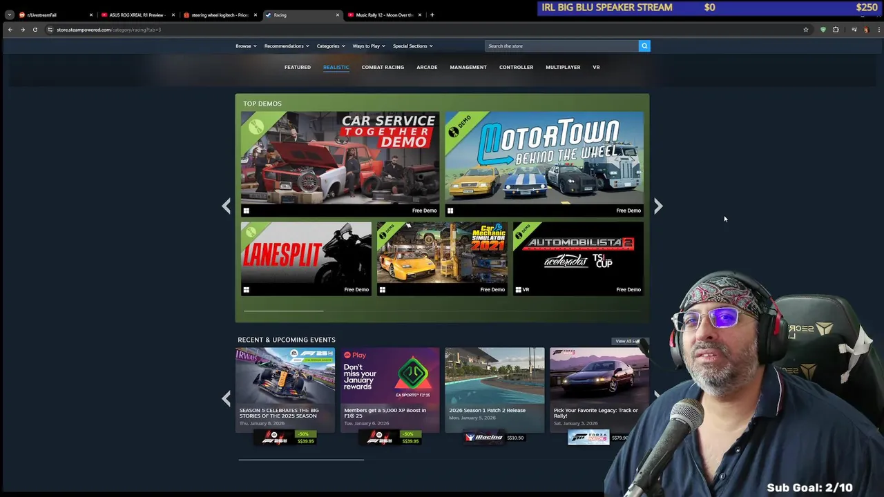Click the blue store search magnifier button
The height and width of the screenshot is (497, 884).
tap(644, 46)
